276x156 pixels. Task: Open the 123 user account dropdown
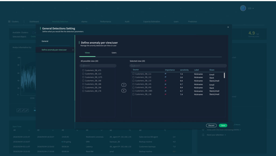(x=251, y=8)
